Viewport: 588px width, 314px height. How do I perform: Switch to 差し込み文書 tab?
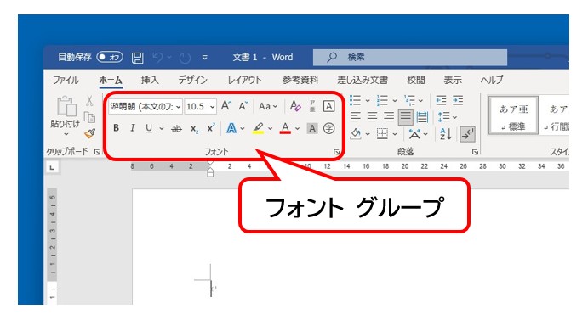coord(363,80)
